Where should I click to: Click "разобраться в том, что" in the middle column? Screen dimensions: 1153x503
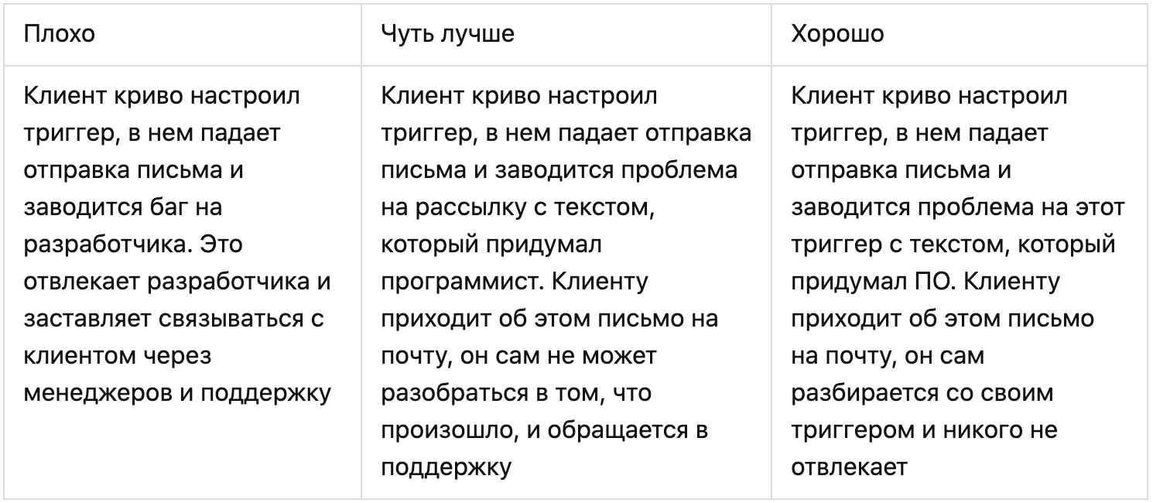516,393
